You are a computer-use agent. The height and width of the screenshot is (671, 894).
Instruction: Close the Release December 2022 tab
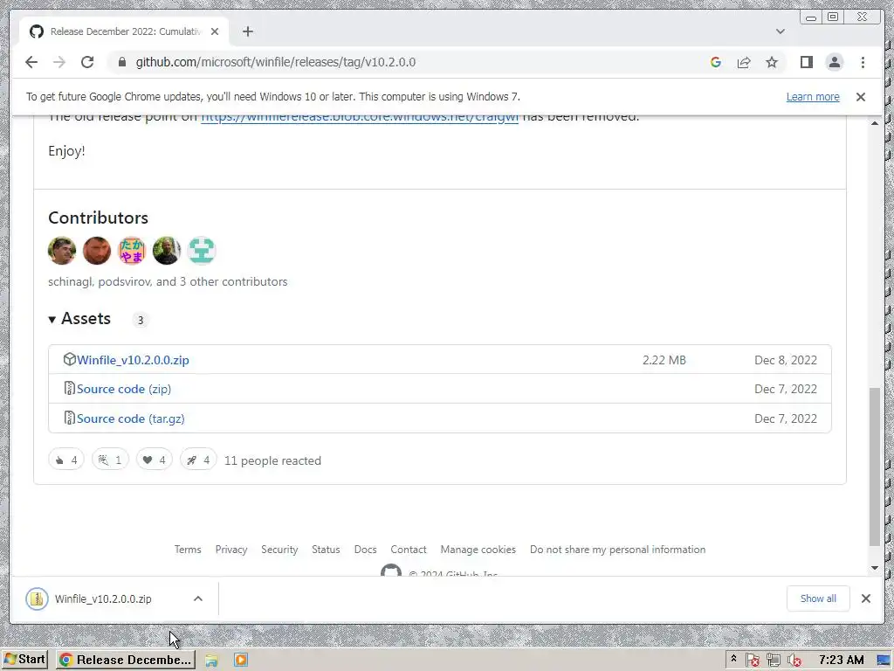(x=215, y=31)
